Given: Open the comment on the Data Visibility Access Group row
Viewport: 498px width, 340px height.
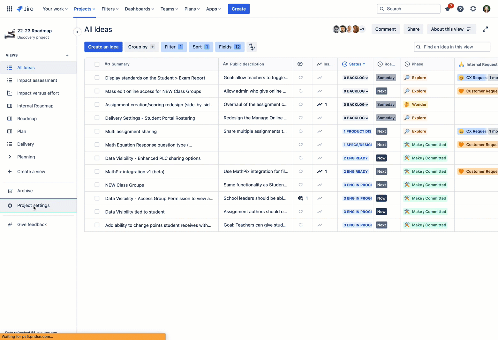Looking at the screenshot, I should pos(303,198).
